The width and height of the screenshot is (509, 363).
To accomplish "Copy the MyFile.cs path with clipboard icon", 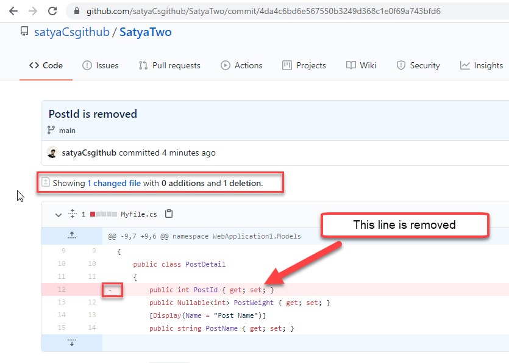I will click(x=169, y=214).
